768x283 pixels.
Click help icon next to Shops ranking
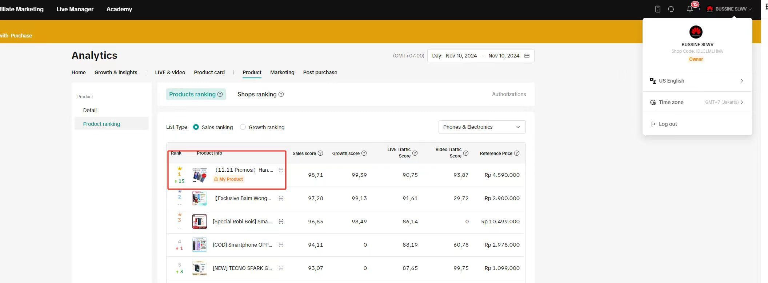point(281,94)
